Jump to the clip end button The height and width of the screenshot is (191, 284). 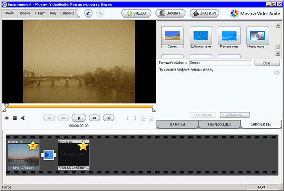point(108,118)
